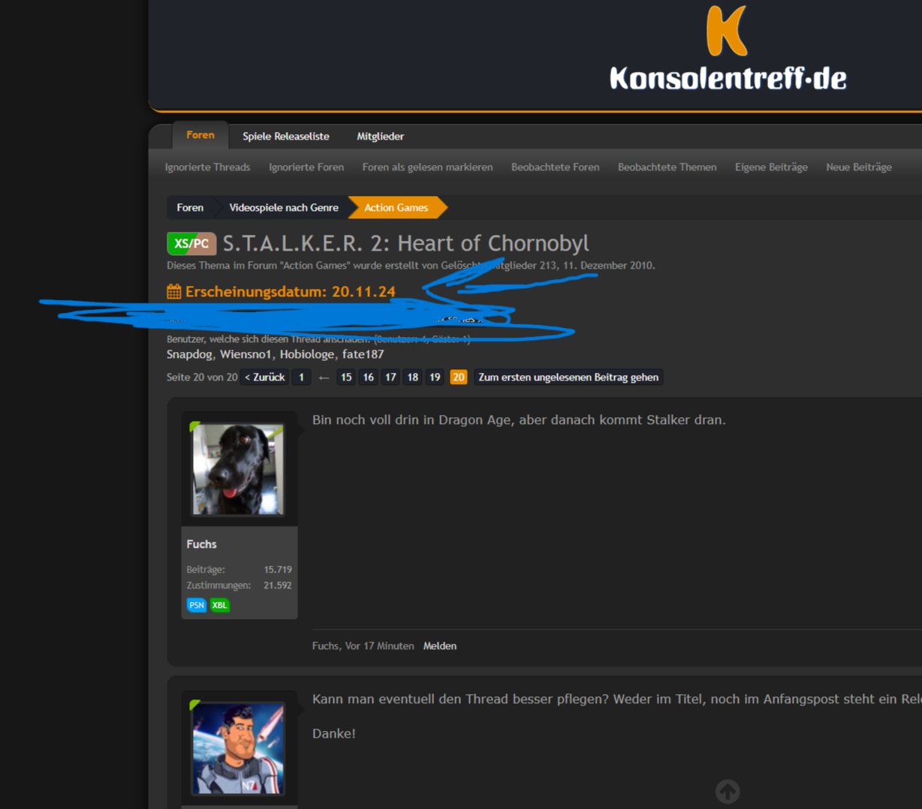Click Zum ersten ungelesenen Beitrag gehen
922x809 pixels.
568,377
